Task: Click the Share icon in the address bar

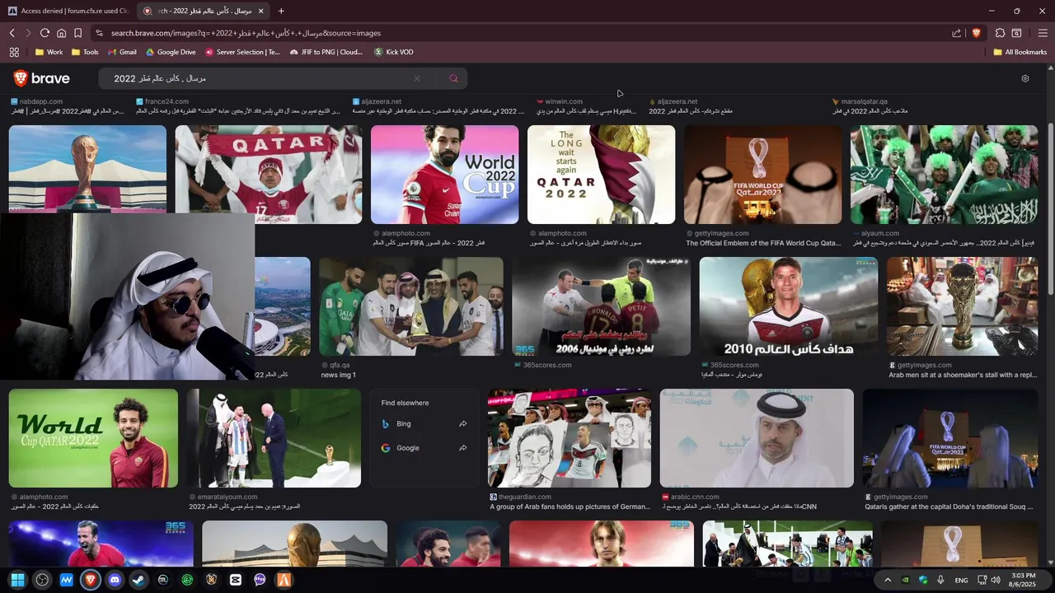Action: 957,33
